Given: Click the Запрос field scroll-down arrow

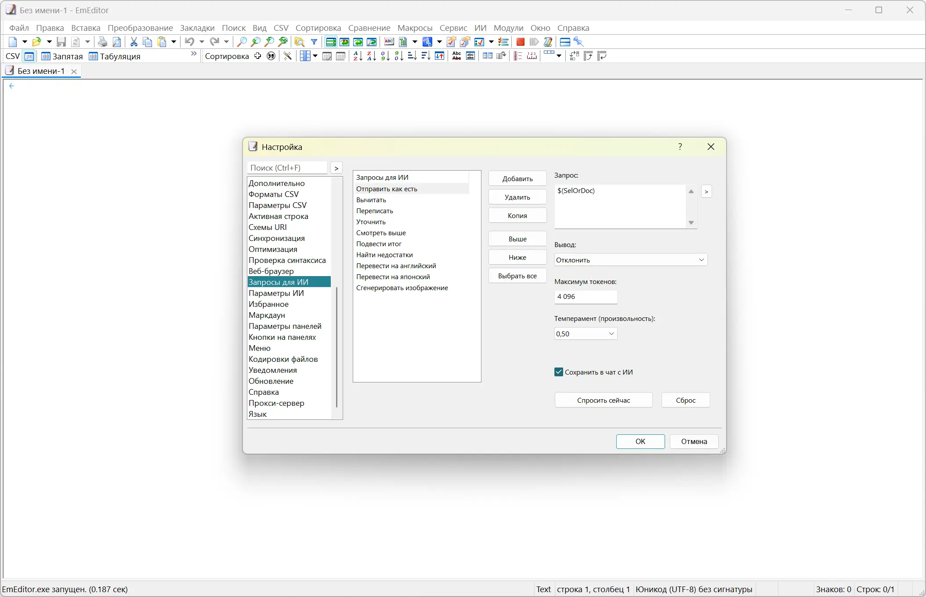Looking at the screenshot, I should pos(691,223).
